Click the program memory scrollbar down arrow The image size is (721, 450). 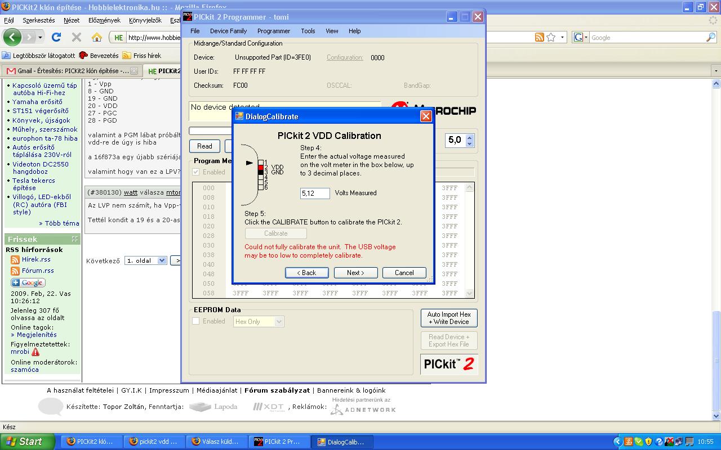tap(469, 293)
